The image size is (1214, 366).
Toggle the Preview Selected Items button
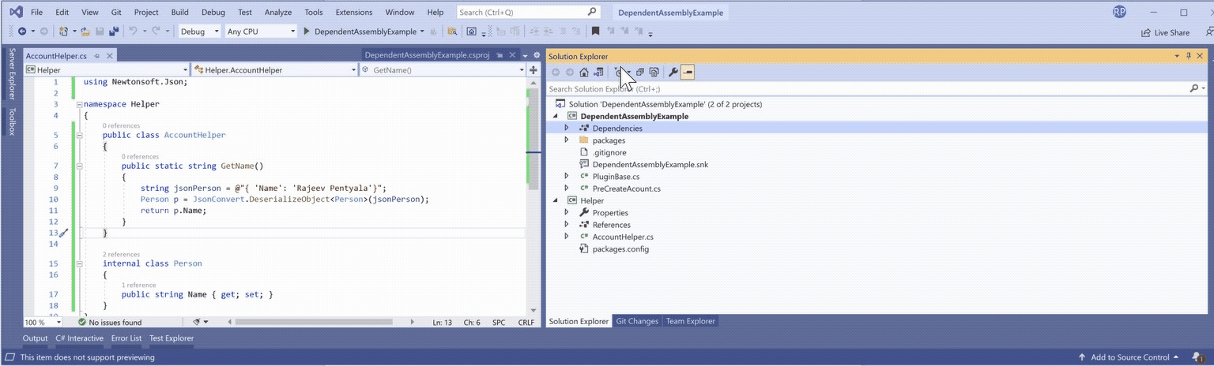pyautogui.click(x=688, y=73)
